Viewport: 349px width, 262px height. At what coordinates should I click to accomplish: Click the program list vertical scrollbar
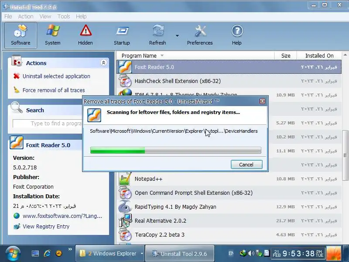pos(345,155)
